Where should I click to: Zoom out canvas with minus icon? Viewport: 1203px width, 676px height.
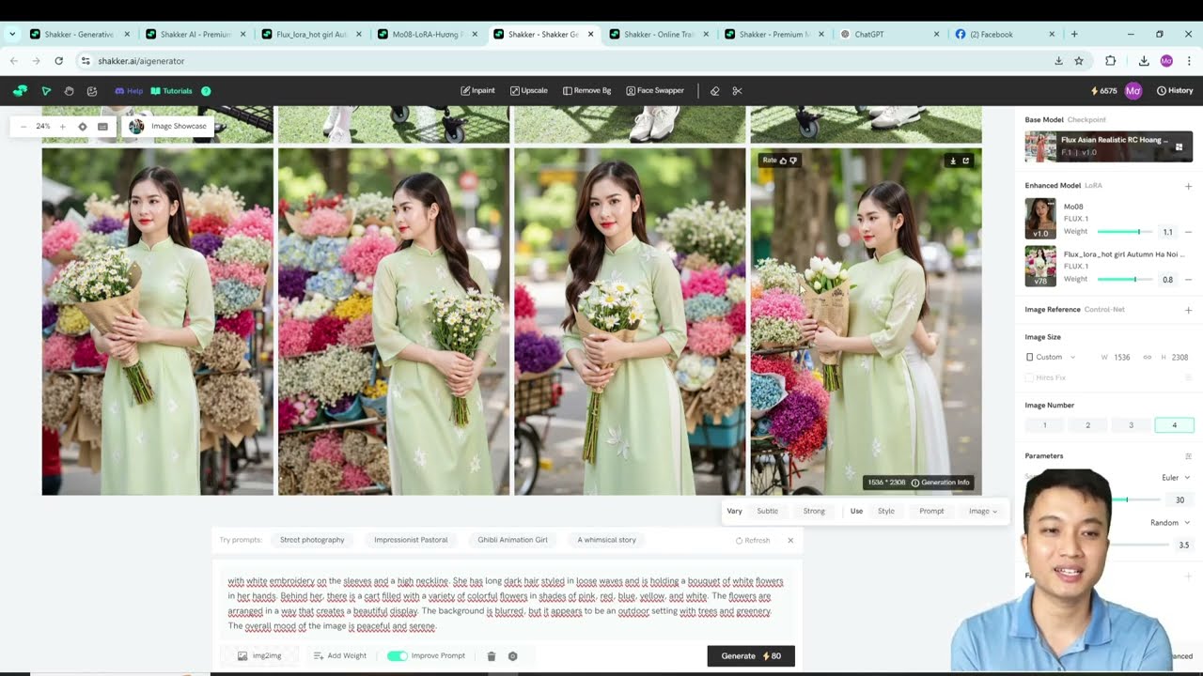tap(23, 126)
